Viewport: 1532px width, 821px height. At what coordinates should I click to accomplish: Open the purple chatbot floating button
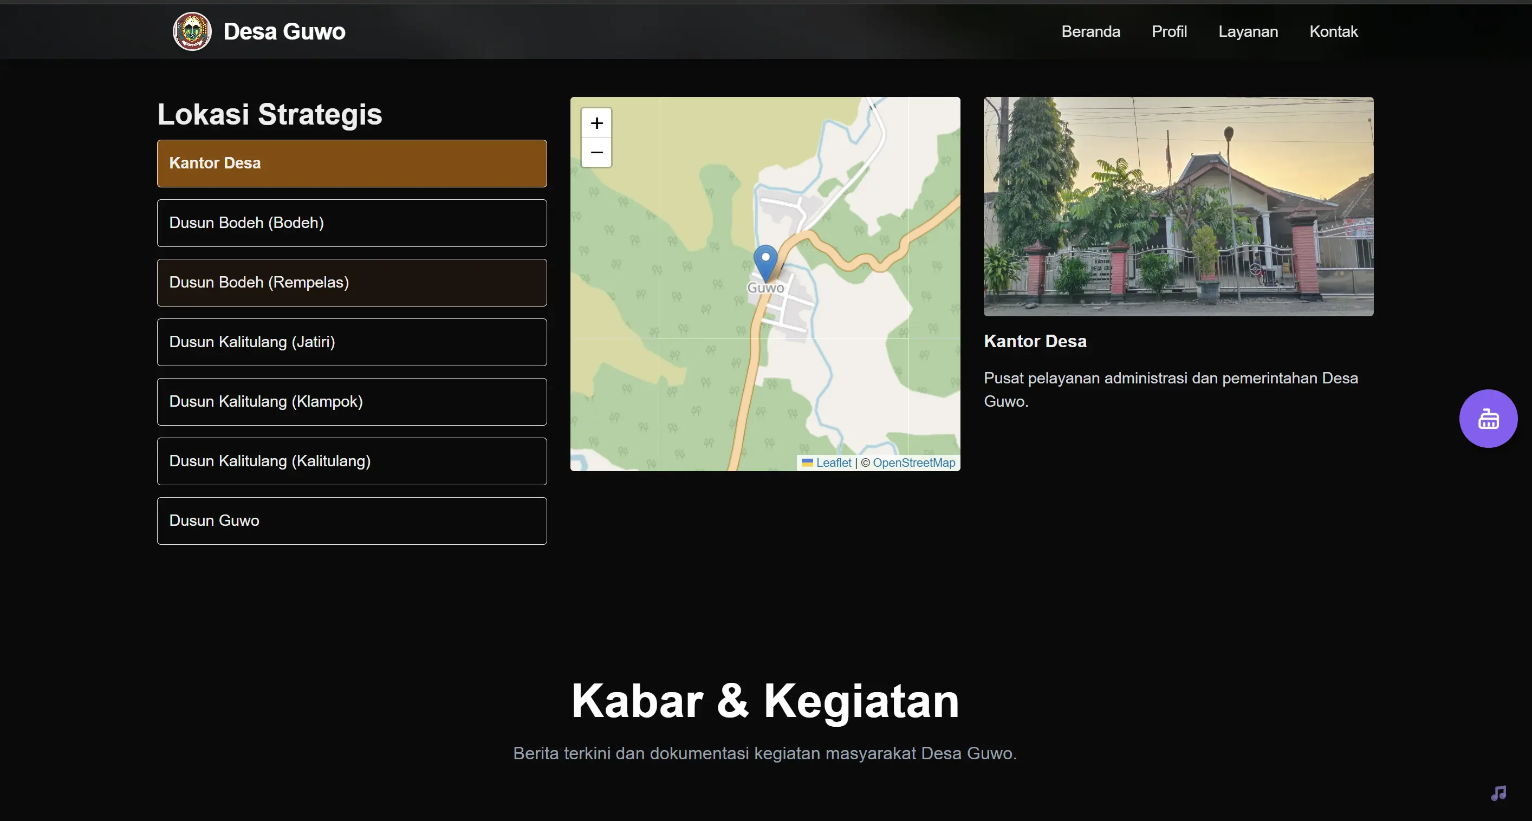click(1488, 419)
